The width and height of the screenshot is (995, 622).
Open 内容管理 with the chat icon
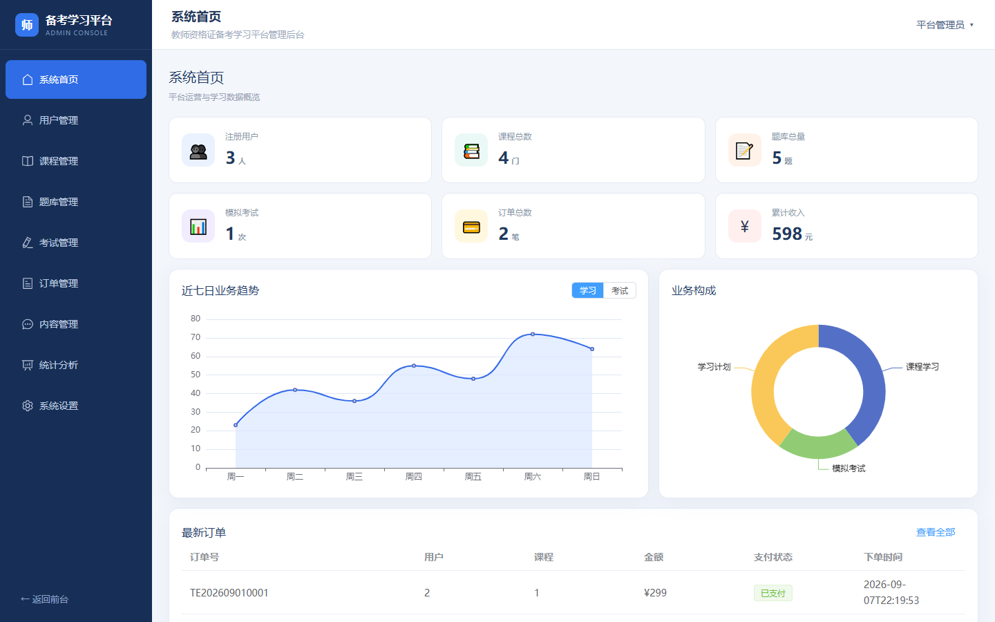76,324
